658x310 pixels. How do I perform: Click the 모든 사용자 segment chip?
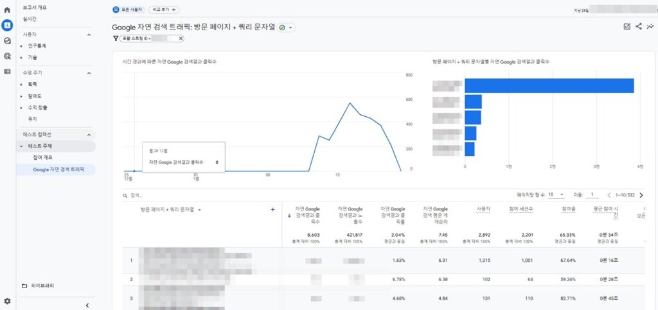[128, 10]
